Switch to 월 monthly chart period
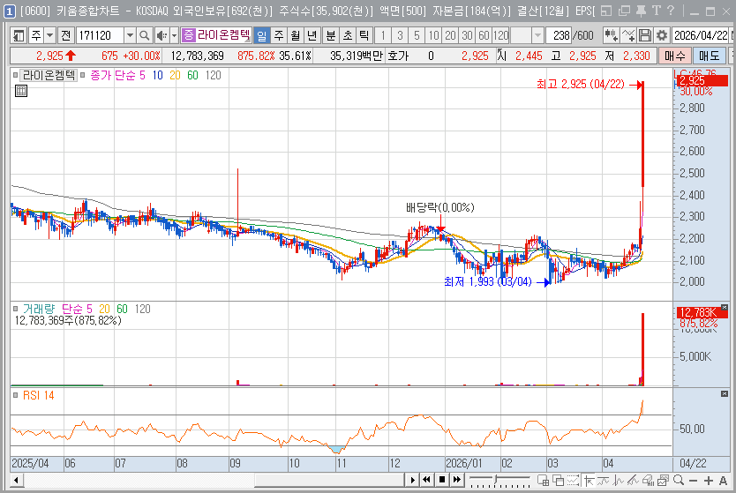736x493 pixels. 296,35
